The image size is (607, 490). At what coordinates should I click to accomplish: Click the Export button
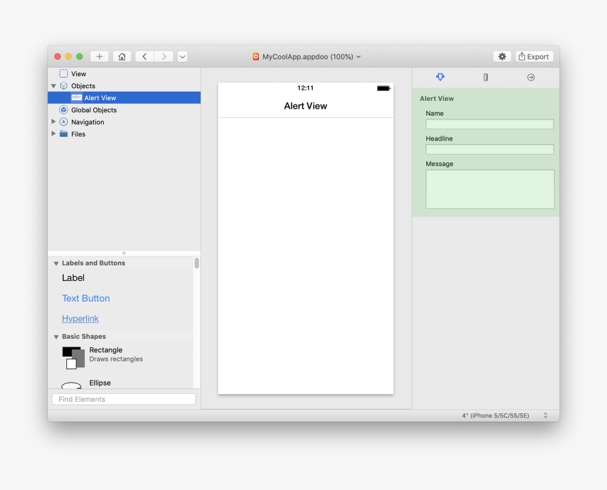click(534, 56)
